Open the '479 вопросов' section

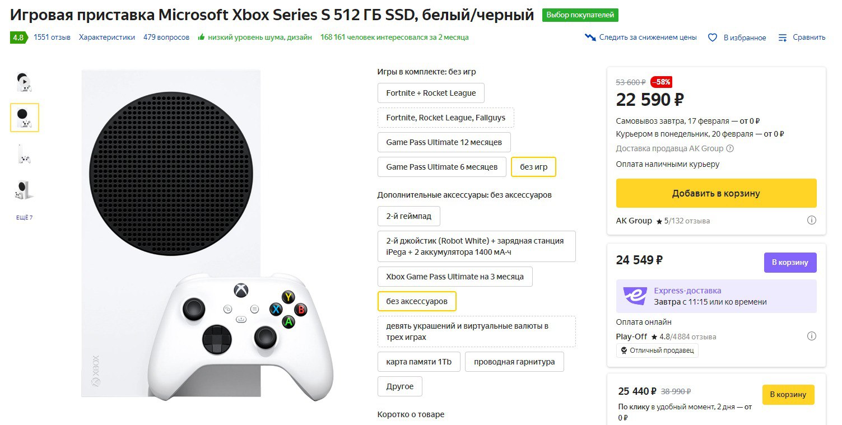(x=166, y=38)
